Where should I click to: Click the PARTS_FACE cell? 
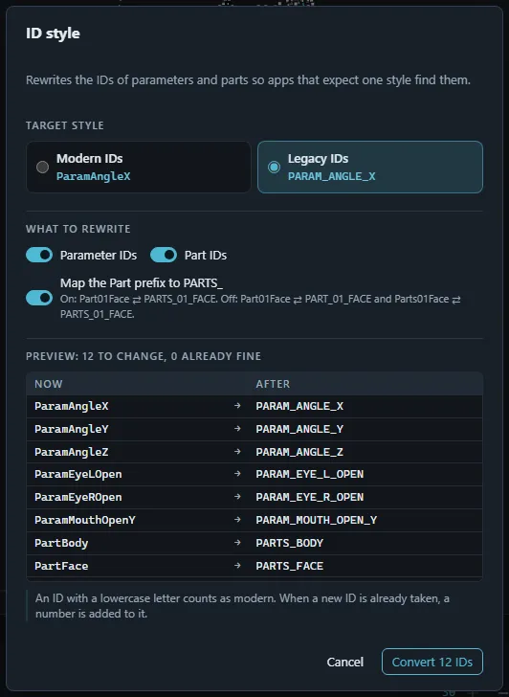click(290, 566)
